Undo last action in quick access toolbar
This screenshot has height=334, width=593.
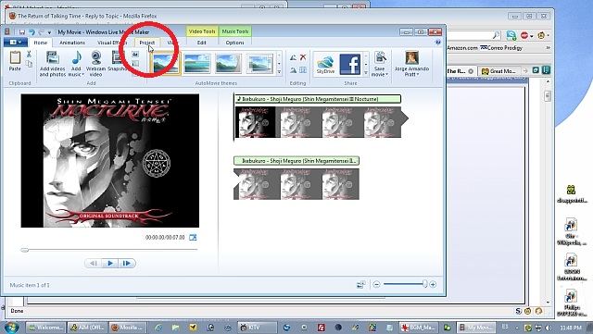(32, 32)
